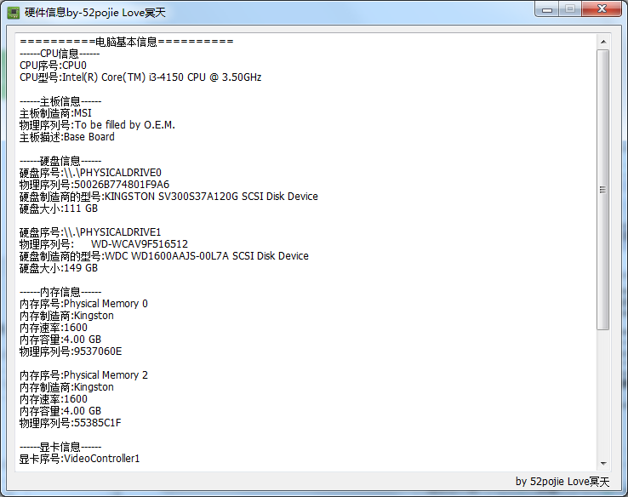
Task: Click the Intel Core i3-4150 CPU model line
Action: [140, 77]
